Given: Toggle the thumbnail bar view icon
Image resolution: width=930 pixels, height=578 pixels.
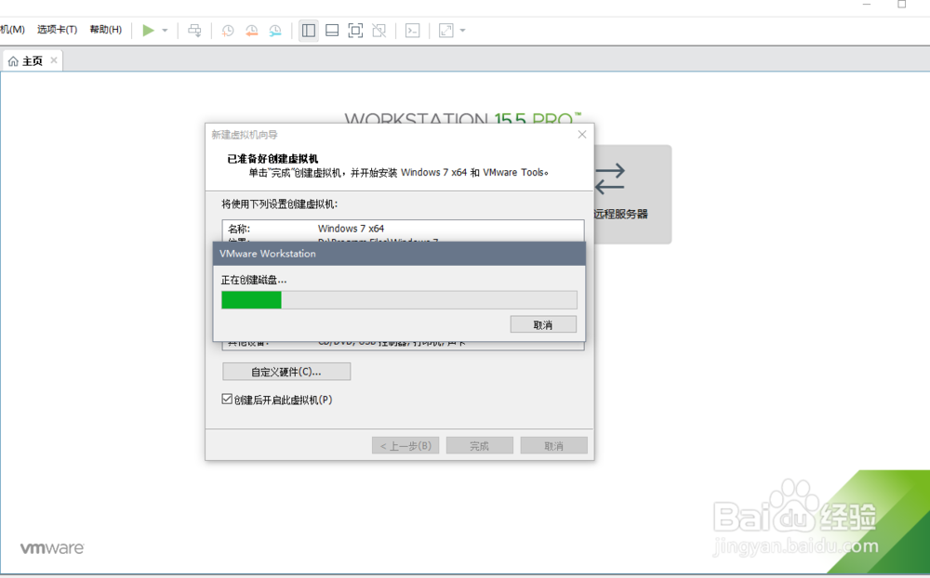Looking at the screenshot, I should tap(332, 31).
